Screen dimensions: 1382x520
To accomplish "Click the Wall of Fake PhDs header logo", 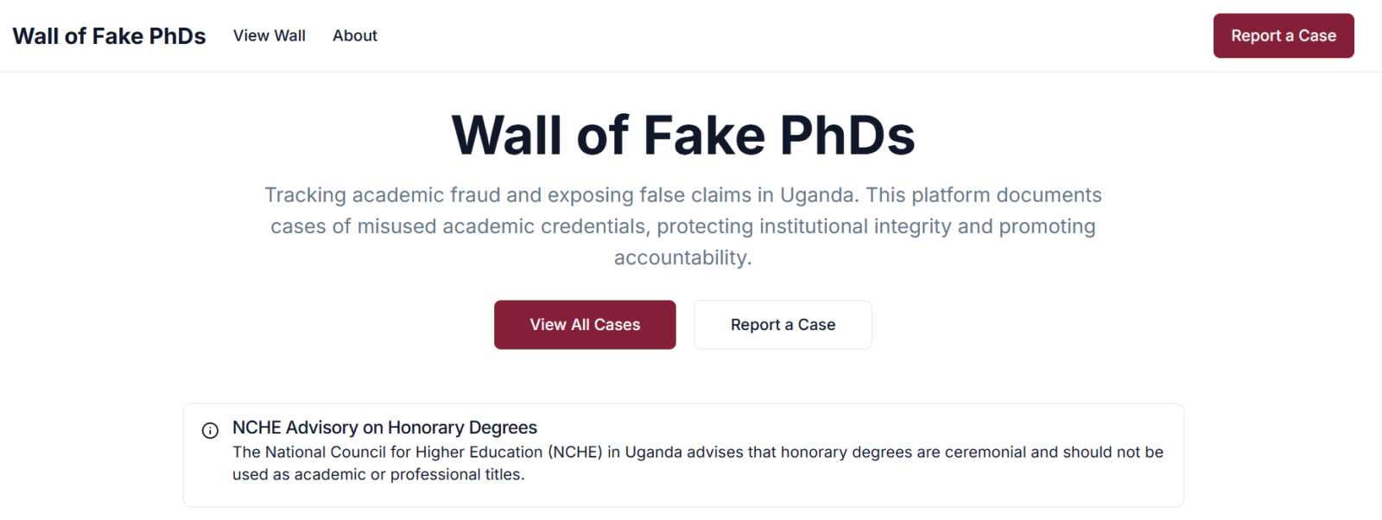I will click(x=109, y=36).
